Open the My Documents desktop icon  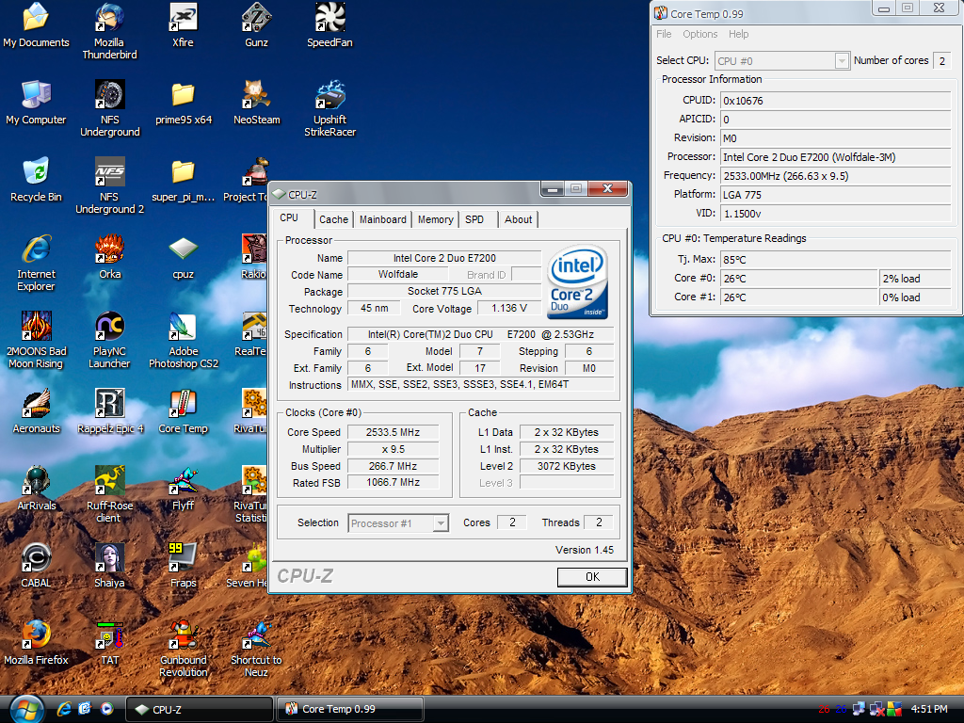click(x=36, y=25)
